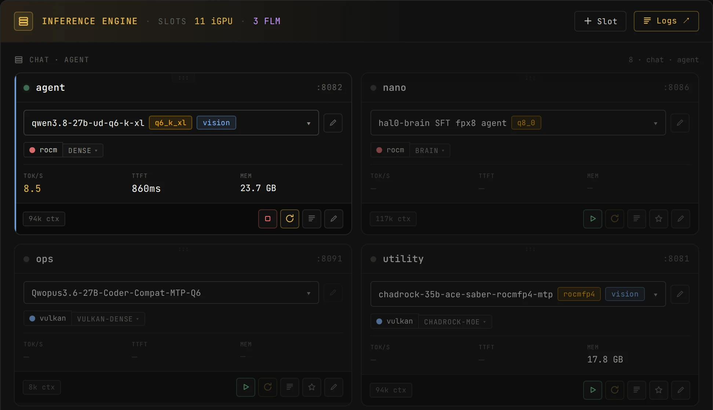
Task: Edit hal0-brain model entry pencil
Action: coord(680,123)
